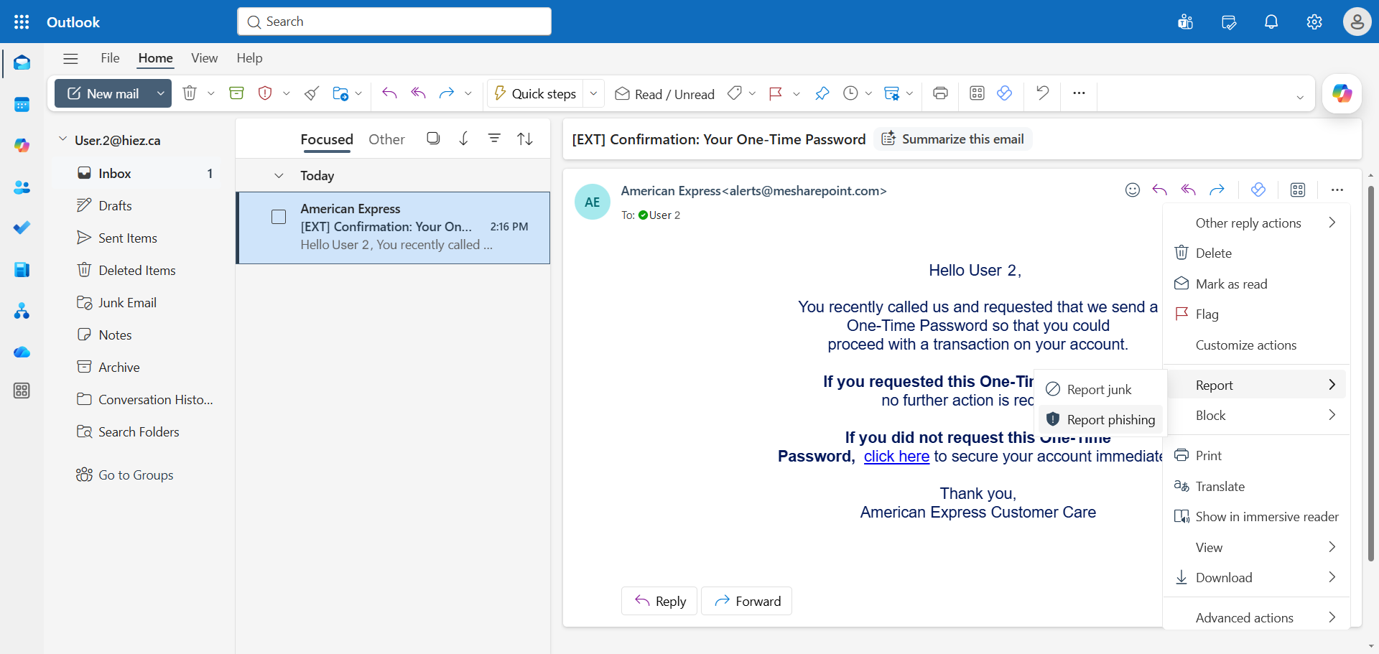Image resolution: width=1379 pixels, height=654 pixels.
Task: Open the Inbox folder
Action: [136, 174]
